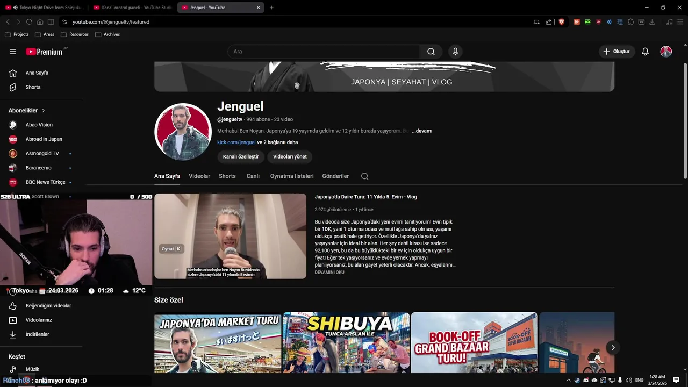This screenshot has width=688, height=387.
Task: Switch to Gönderiler channel tab
Action: (x=335, y=176)
